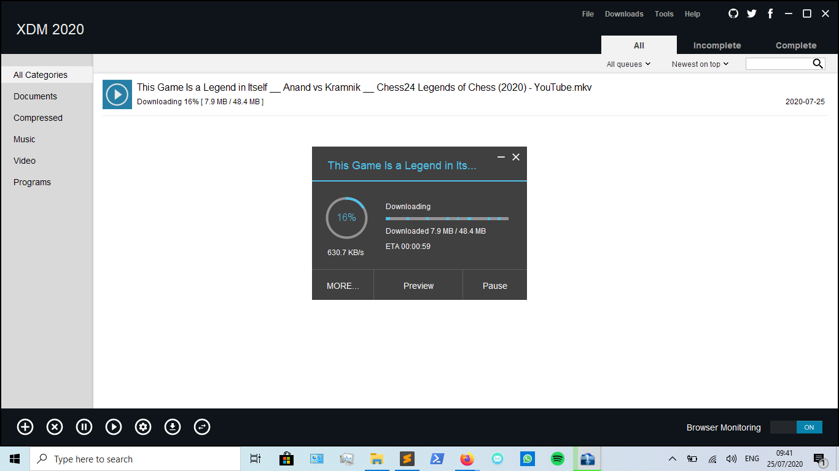This screenshot has height=471, width=839.
Task: Click the search input field
Action: [780, 63]
